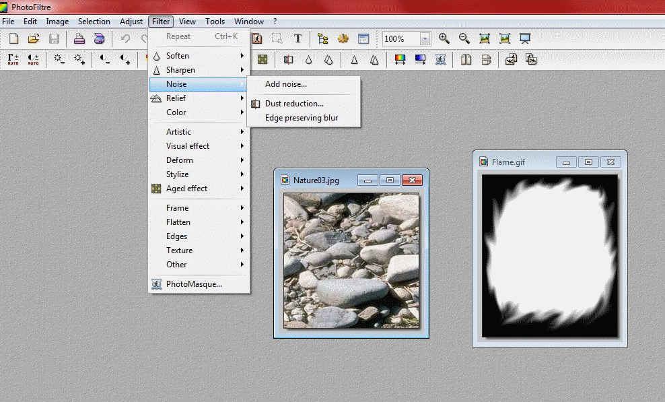Create a new image with the New icon

pyautogui.click(x=13, y=38)
